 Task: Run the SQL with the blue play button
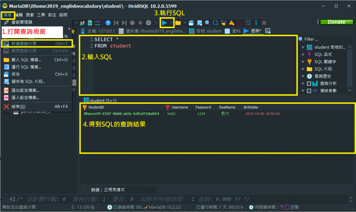tap(164, 23)
